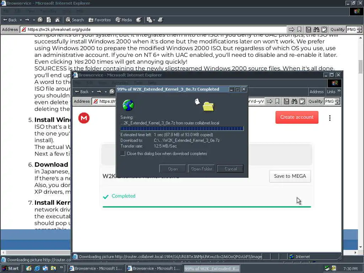
Task: Click download path C:\...\W2K_Extended_Kernel_3_0e.7z text
Action: pyautogui.click(x=187, y=140)
